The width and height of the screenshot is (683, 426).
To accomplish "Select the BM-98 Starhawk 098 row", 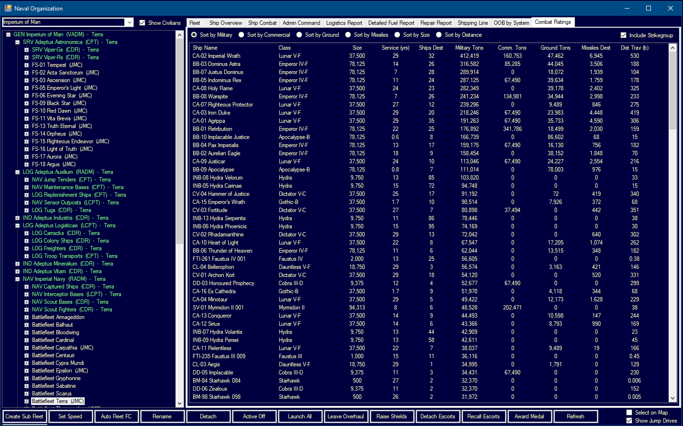I will pos(429,397).
